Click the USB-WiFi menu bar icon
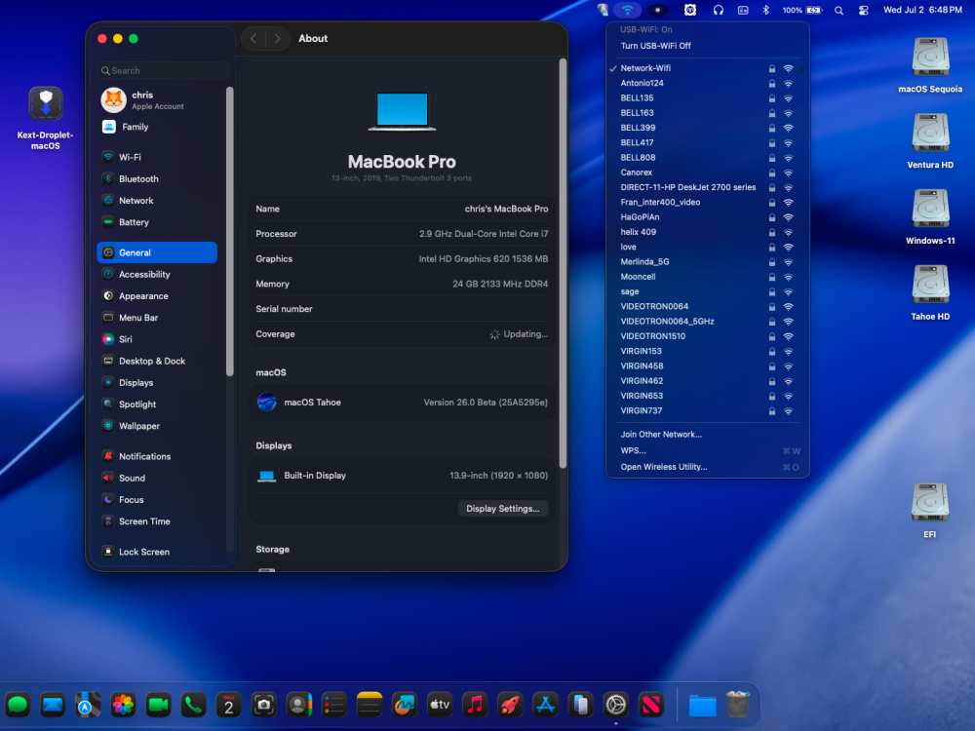Image resolution: width=975 pixels, height=731 pixels. click(x=627, y=10)
